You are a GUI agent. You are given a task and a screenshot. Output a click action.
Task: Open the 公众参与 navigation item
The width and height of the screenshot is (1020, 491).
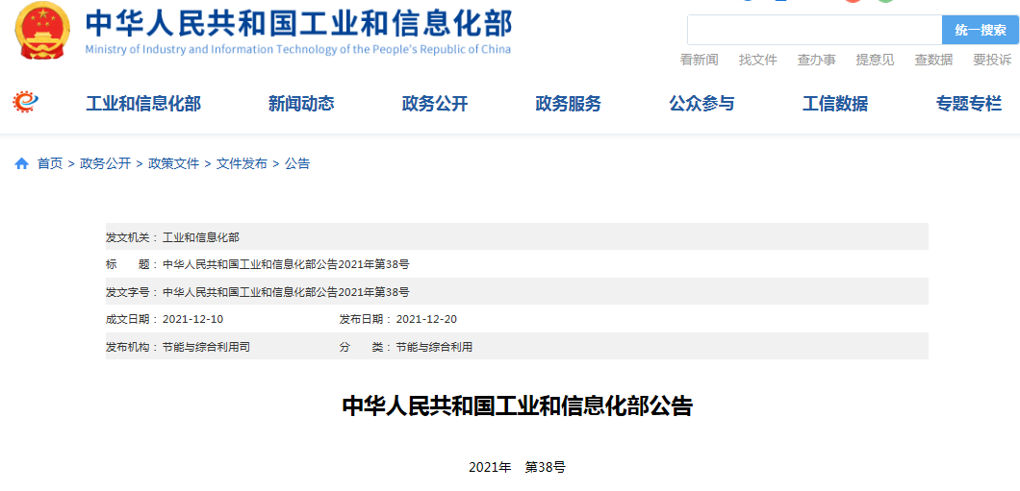point(701,104)
